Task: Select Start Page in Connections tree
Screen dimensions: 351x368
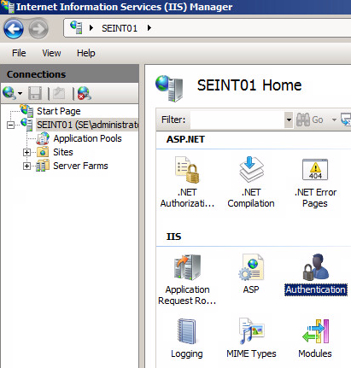Action: click(59, 111)
